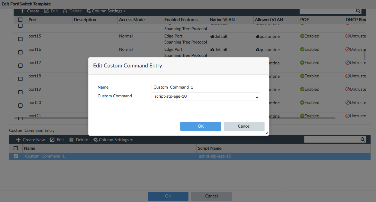This screenshot has width=376, height=202.
Task: Check the port19 row checkbox
Action: (x=20, y=92)
